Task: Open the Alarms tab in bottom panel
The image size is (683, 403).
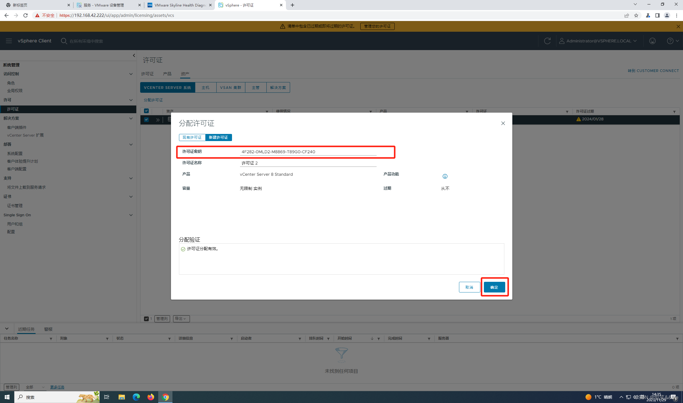Action: pos(48,329)
